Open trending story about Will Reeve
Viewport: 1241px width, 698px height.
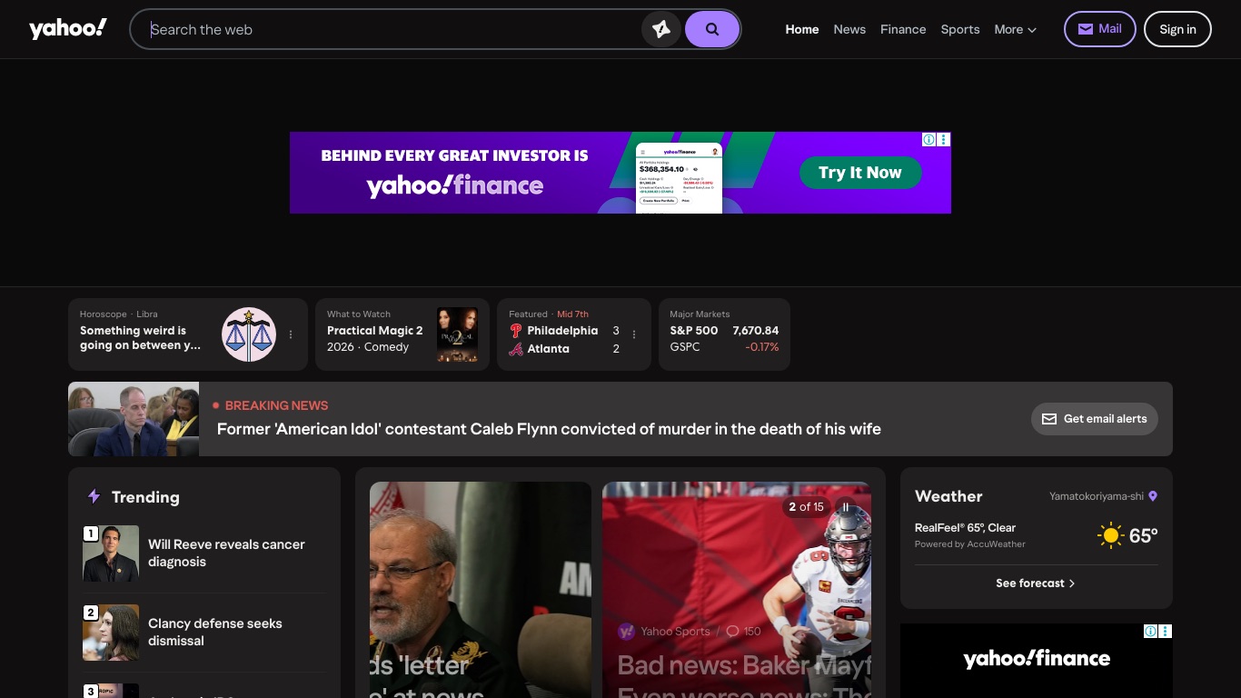(x=226, y=553)
